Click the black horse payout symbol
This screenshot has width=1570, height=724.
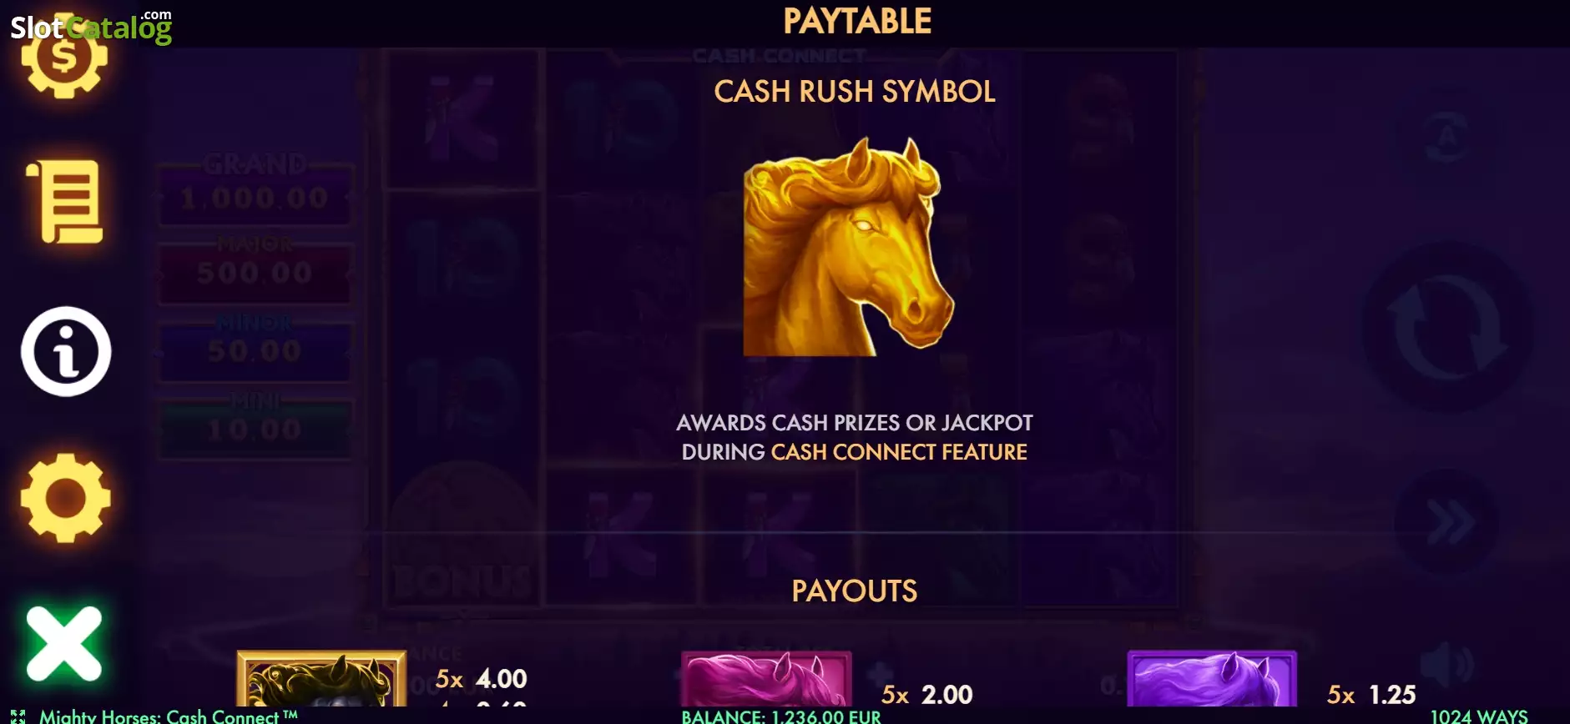pyautogui.click(x=321, y=679)
